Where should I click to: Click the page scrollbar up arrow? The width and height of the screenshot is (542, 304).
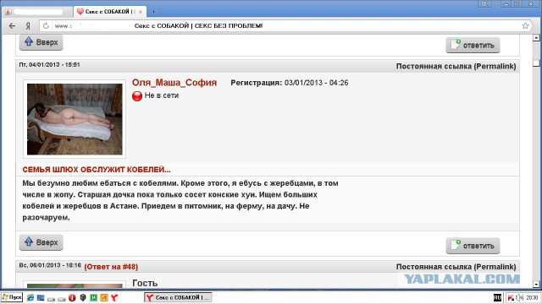pos(536,37)
